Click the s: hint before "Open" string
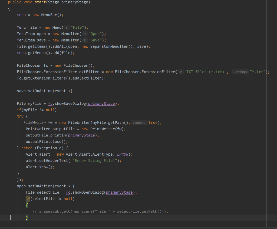 tap(85, 33)
